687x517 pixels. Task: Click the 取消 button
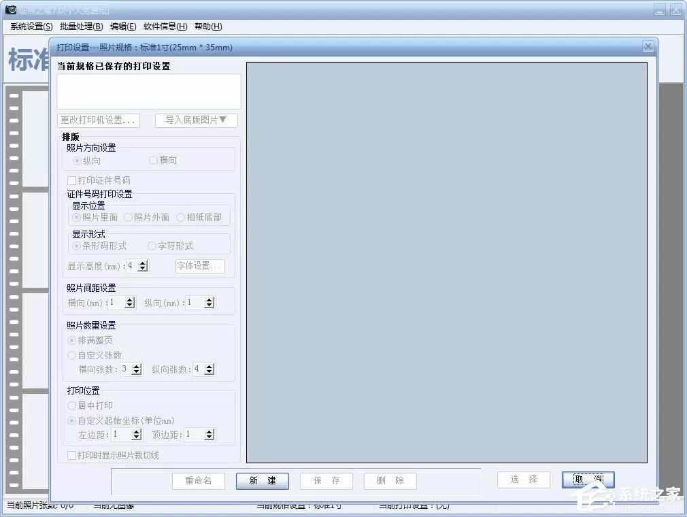pos(588,480)
